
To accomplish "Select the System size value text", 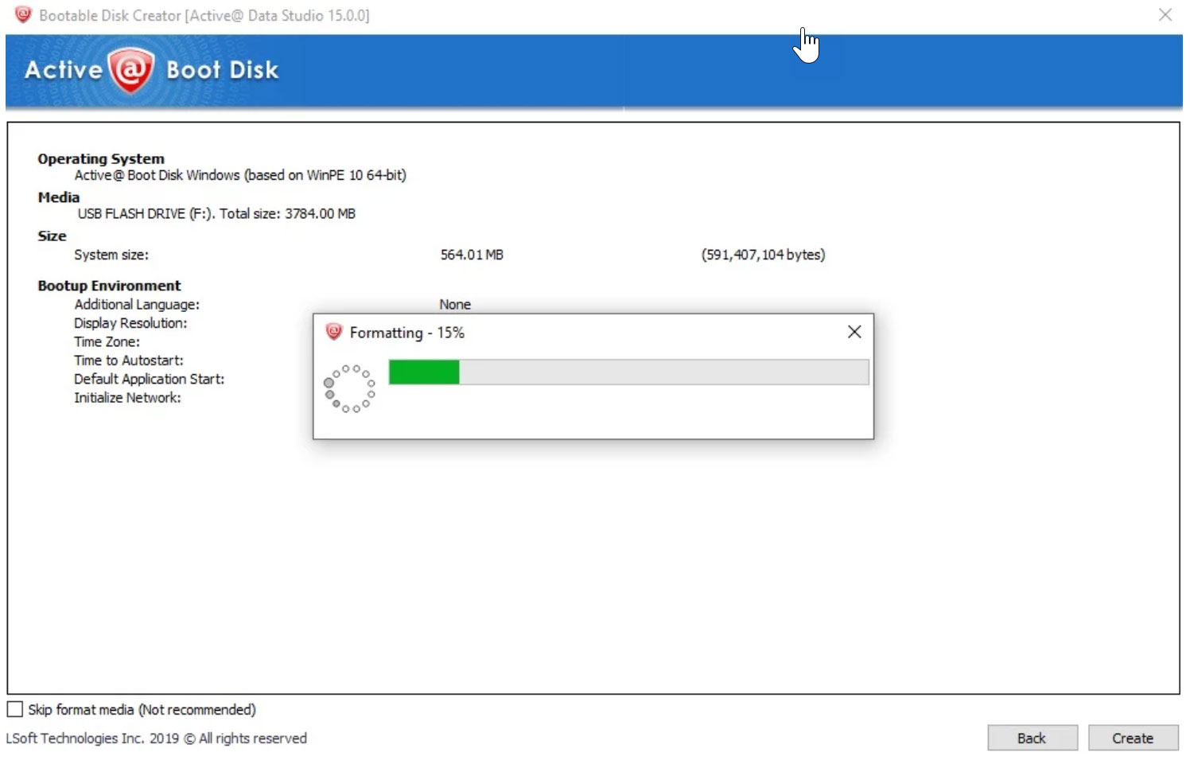I will point(470,255).
